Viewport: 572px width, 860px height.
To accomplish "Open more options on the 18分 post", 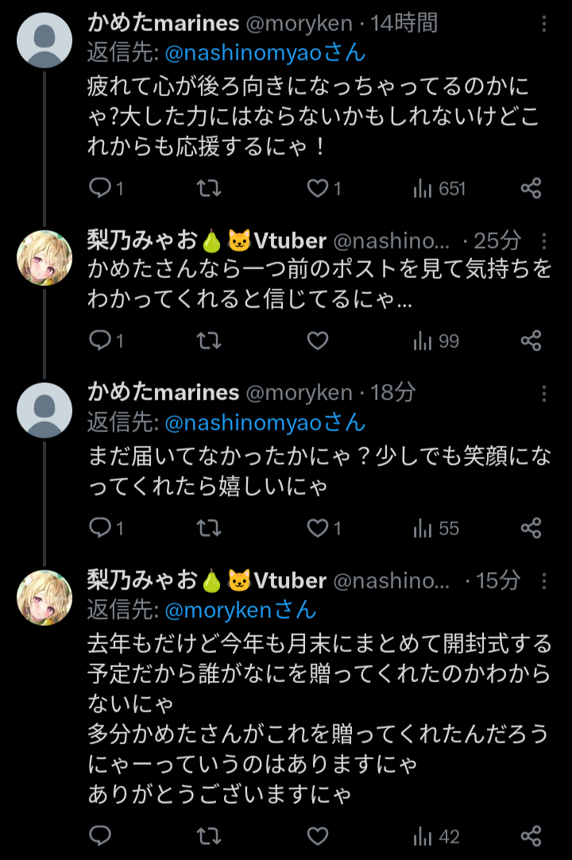I will [544, 393].
